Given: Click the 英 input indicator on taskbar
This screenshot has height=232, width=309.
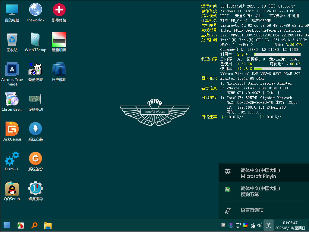Looking at the screenshot, I should 268,225.
